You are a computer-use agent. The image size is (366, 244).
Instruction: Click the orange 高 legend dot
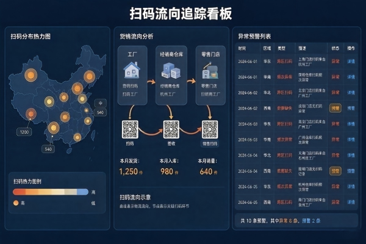click(x=16, y=203)
